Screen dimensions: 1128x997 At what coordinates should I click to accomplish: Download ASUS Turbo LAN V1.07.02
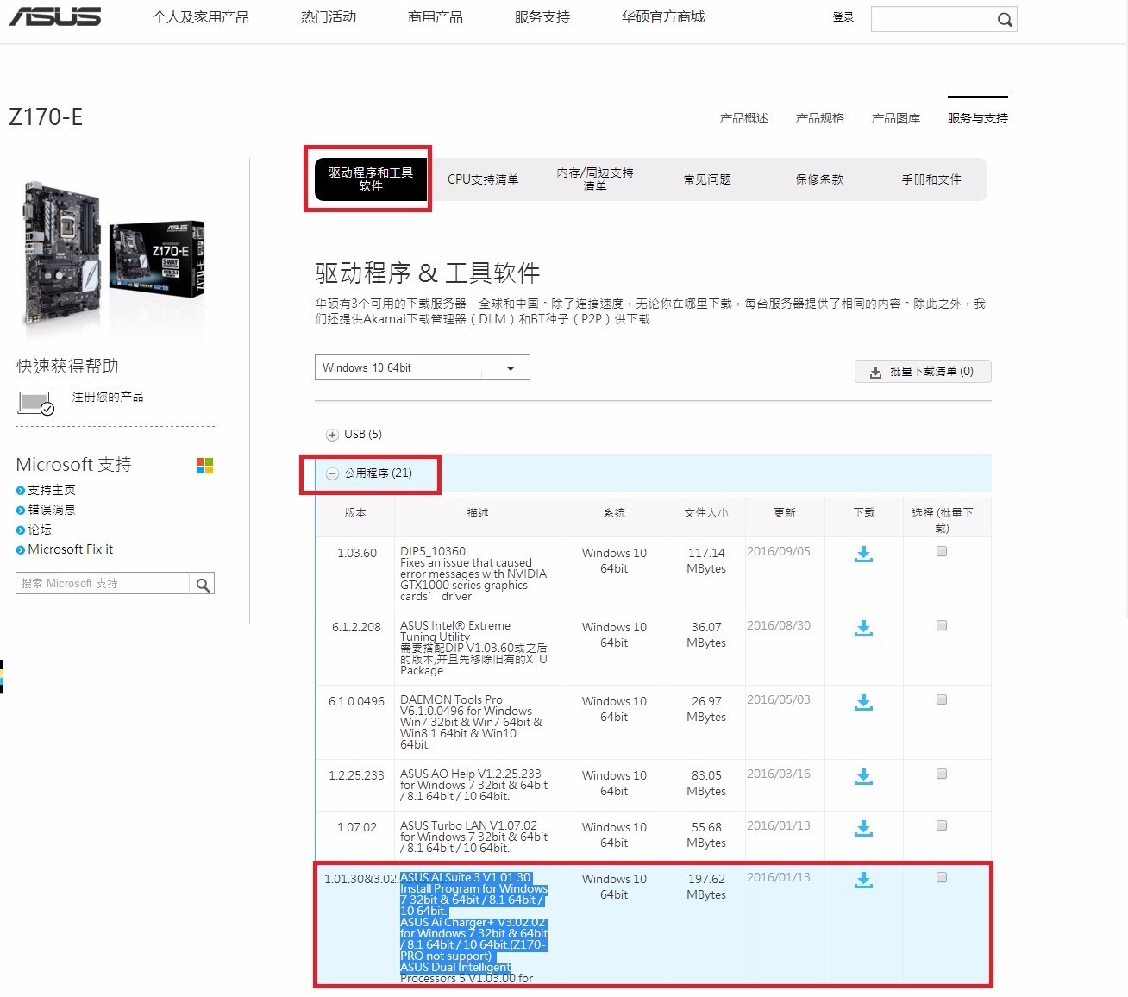click(863, 829)
